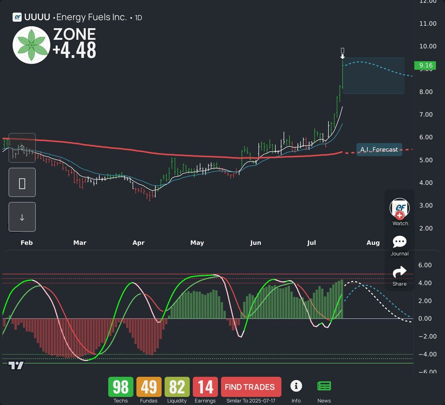The height and width of the screenshot is (405, 445).
Task: Click the UUUU ticker symbol text
Action: click(x=37, y=17)
